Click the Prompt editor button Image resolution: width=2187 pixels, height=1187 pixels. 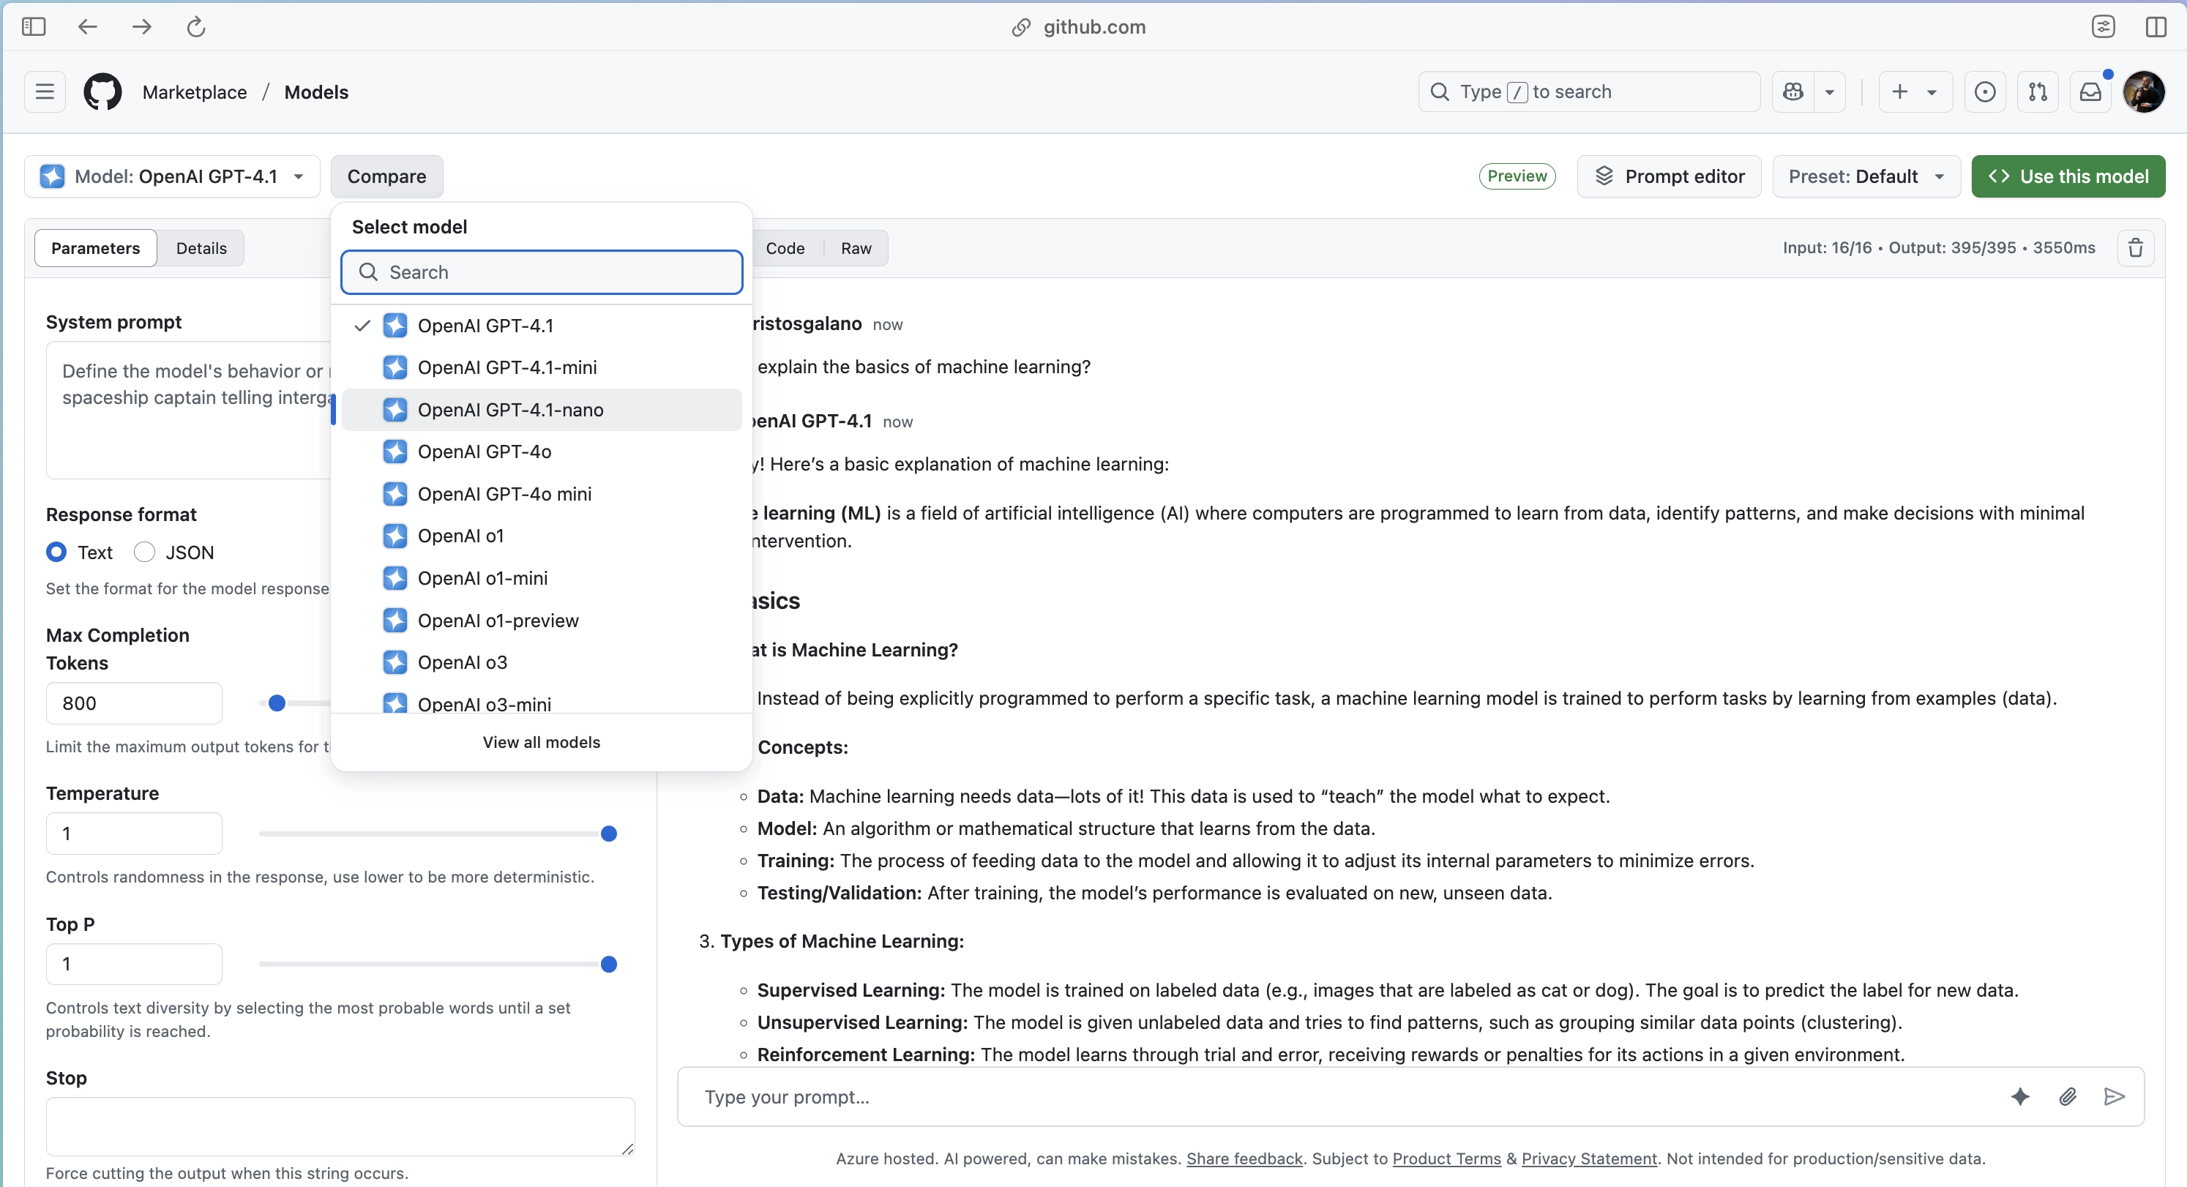1669,176
